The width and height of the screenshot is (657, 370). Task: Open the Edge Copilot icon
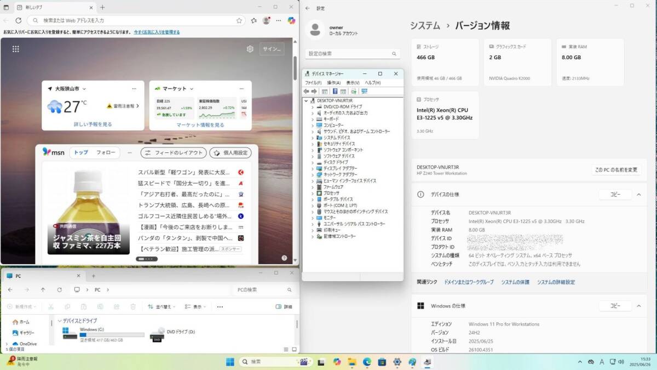pyautogui.click(x=292, y=20)
